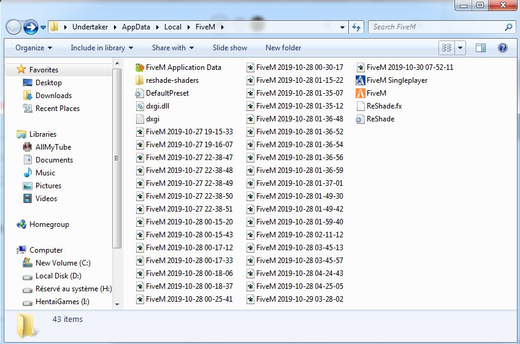Select the reshade-shaders folder icon

click(x=140, y=80)
